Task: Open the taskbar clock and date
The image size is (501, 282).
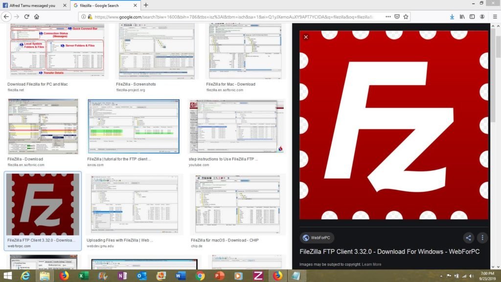Action: [488, 276]
